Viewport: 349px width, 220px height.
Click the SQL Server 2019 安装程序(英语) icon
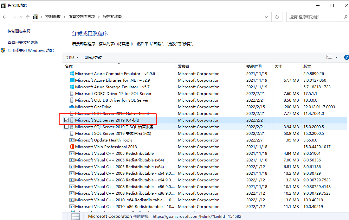72,133
